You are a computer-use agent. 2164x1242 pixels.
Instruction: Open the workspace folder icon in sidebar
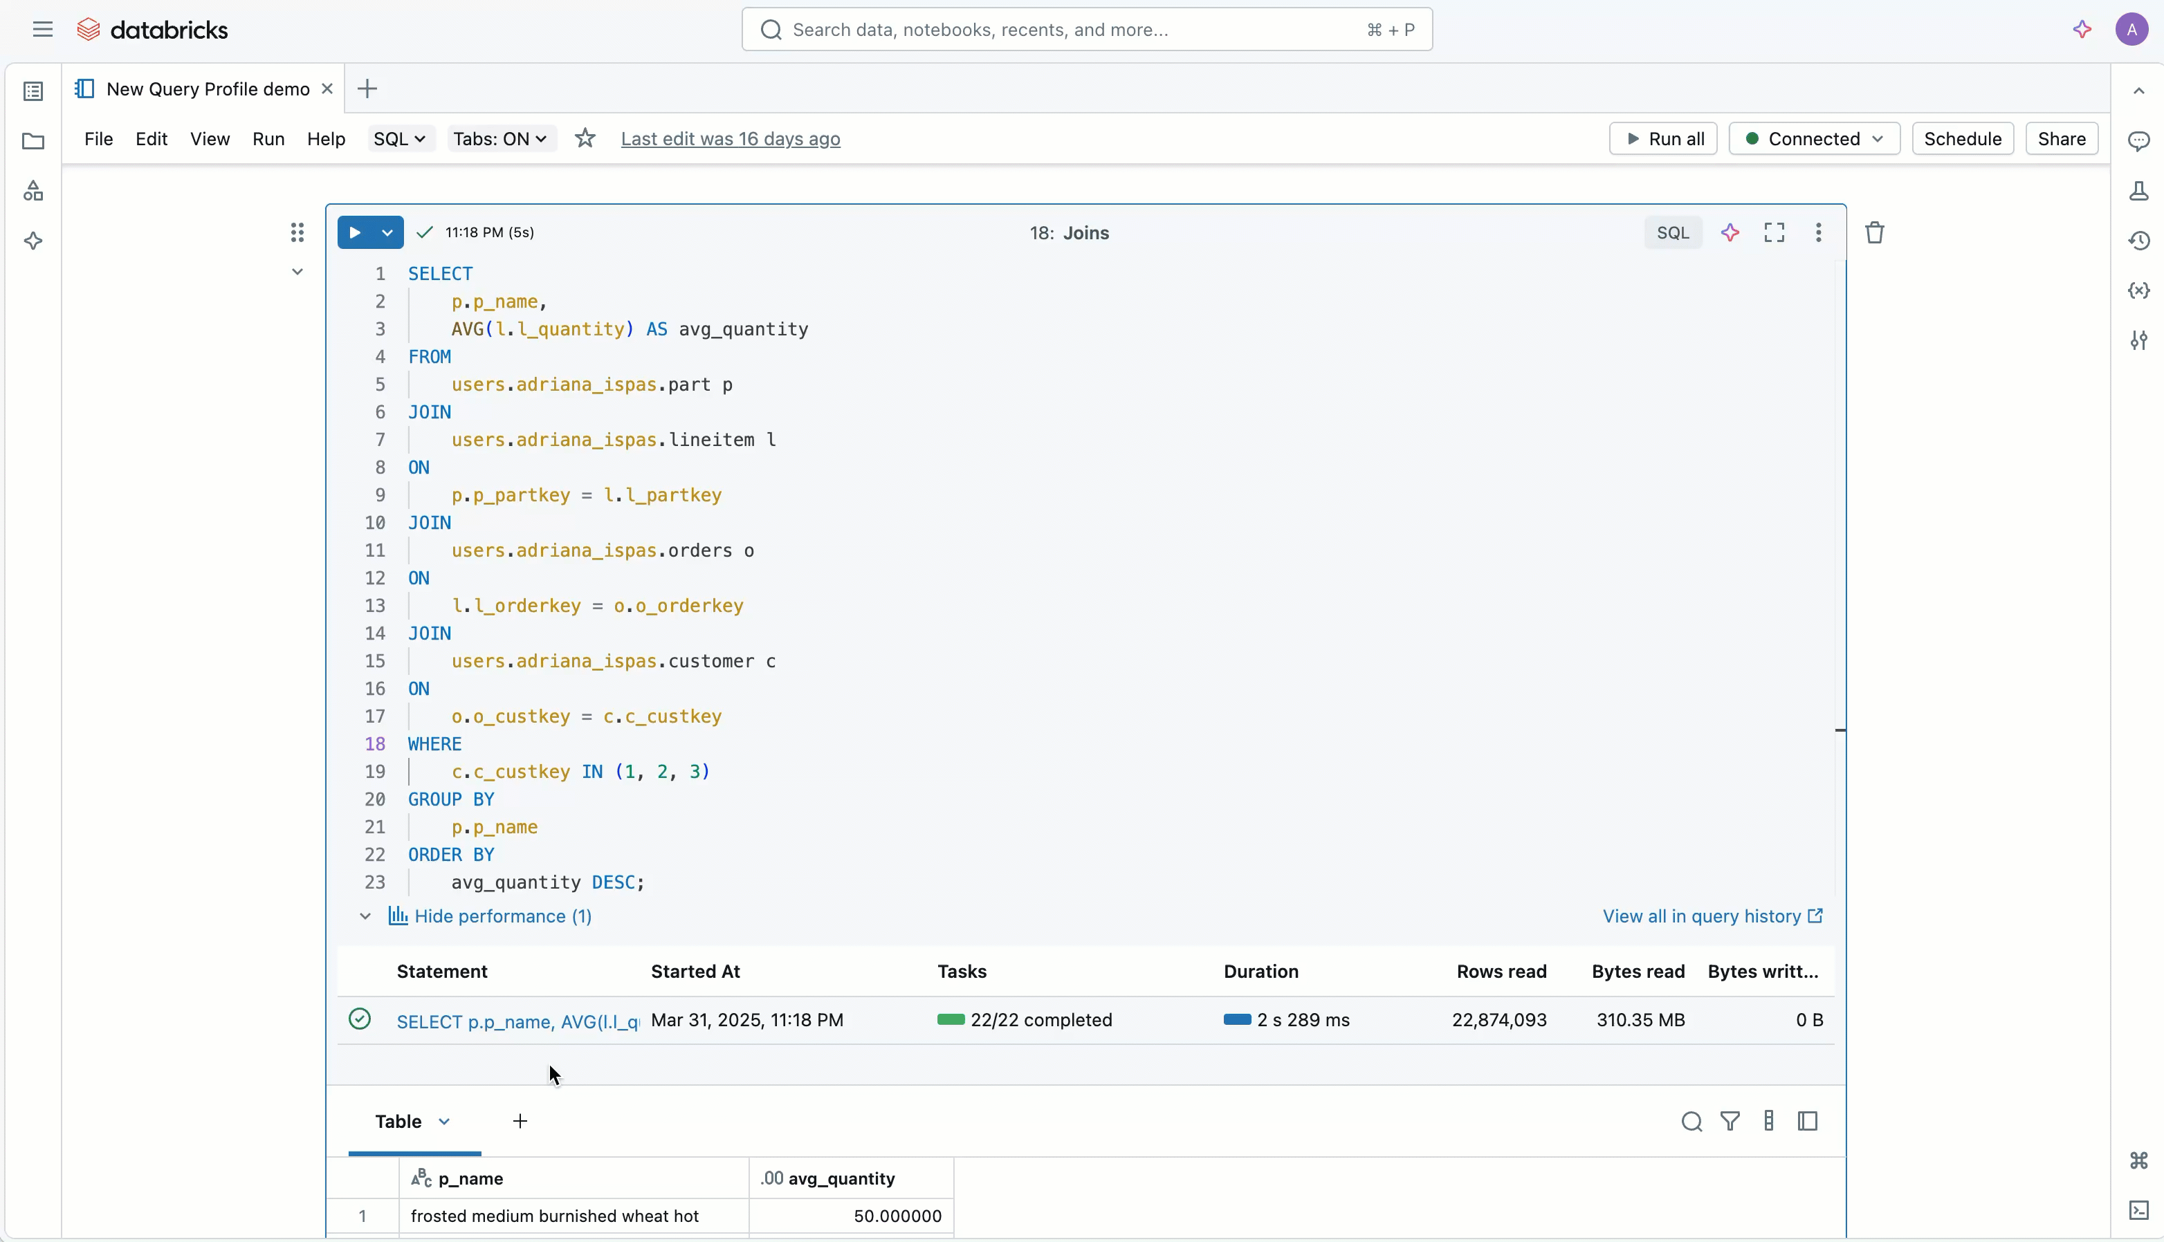point(33,141)
